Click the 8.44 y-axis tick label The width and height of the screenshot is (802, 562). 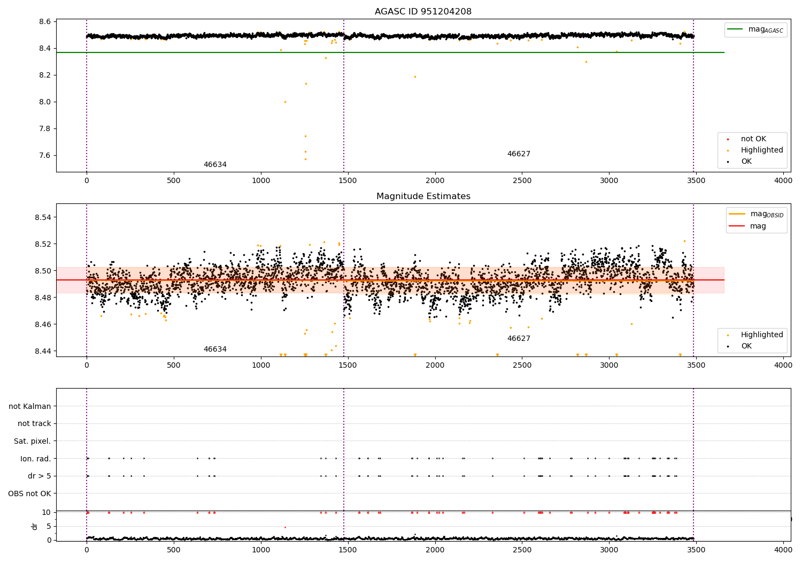[43, 352]
